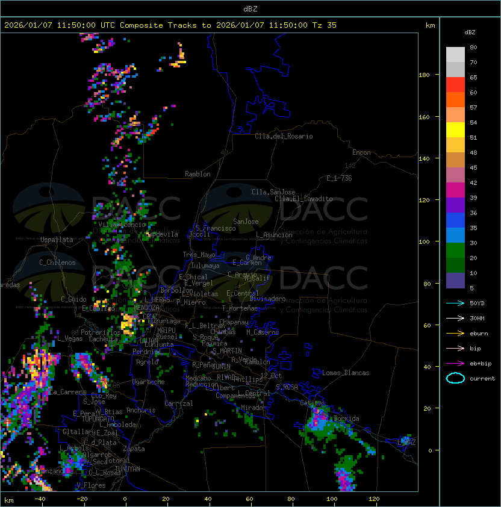Click the dBZ title at top center
The height and width of the screenshot is (507, 501).
point(250,9)
